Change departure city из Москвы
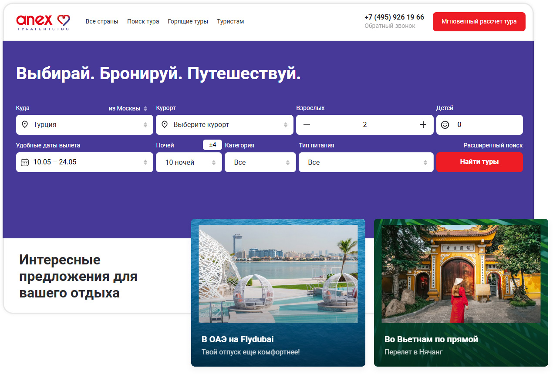553x374 pixels. [128, 108]
